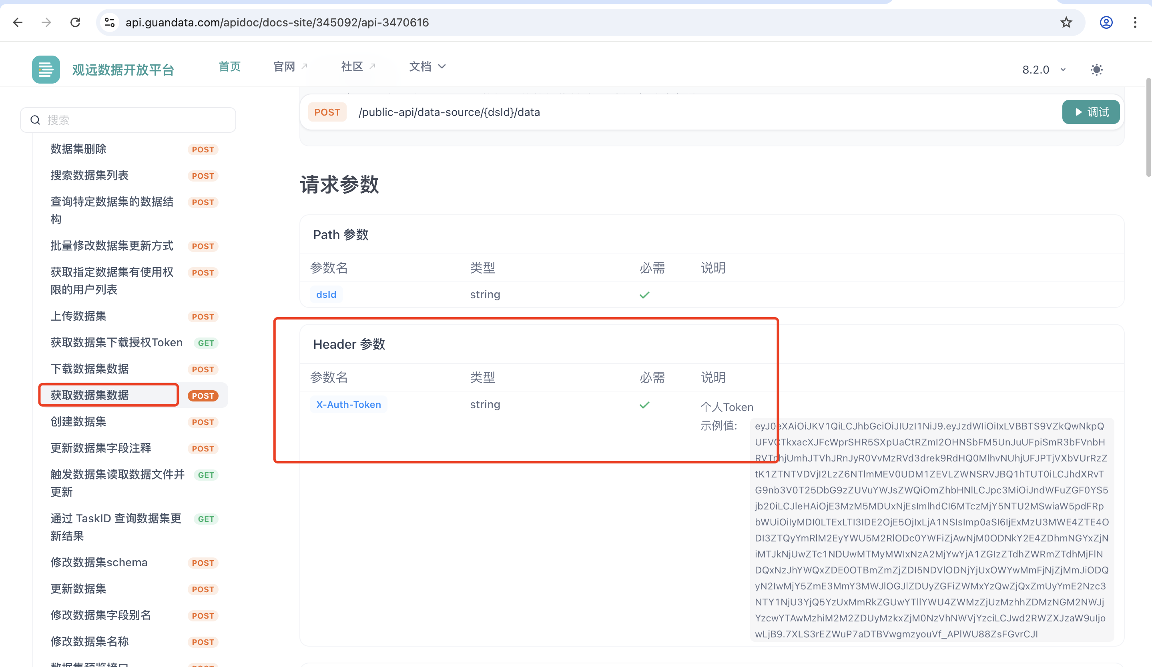The width and height of the screenshot is (1152, 667).
Task: Bookmark the page with the star icon
Action: tap(1066, 22)
